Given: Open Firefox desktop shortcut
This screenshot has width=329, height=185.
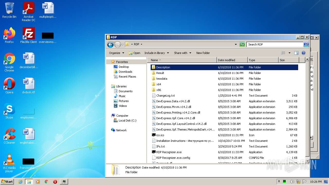Looking at the screenshot, I should (x=9, y=35).
